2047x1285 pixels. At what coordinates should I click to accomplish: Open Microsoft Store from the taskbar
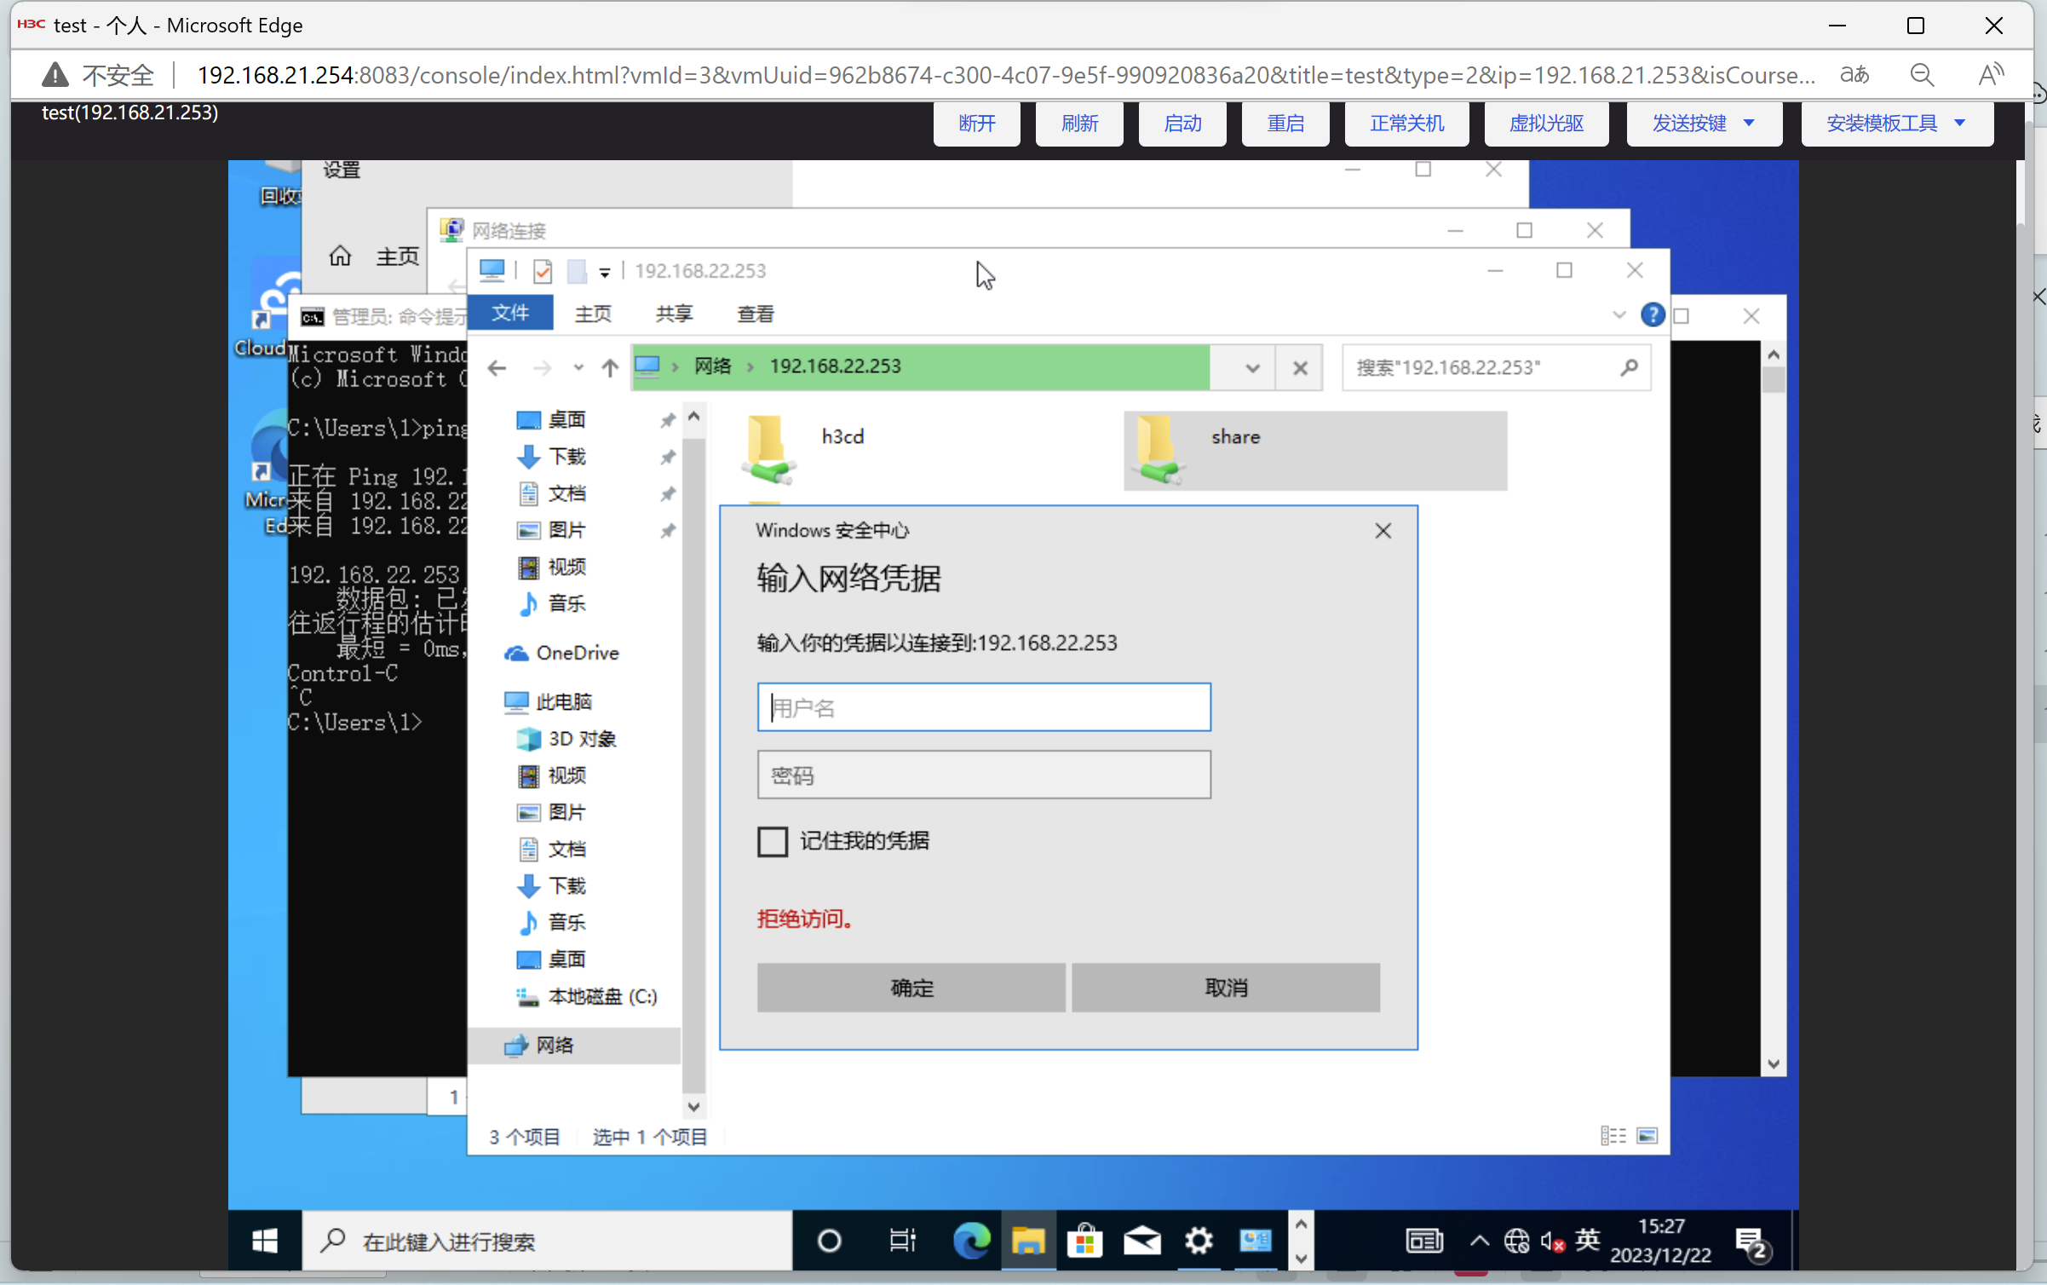[x=1084, y=1241]
